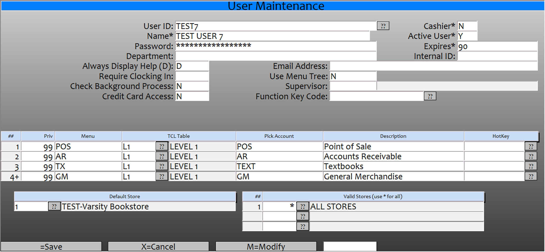The width and height of the screenshot is (545, 252).
Task: Click the asterisk Valid Stores code field
Action: pos(279,206)
